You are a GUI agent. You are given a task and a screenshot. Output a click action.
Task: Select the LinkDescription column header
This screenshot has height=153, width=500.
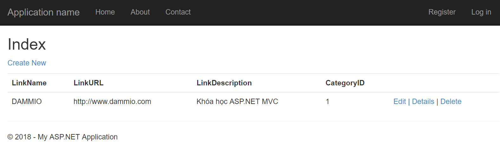click(x=224, y=83)
